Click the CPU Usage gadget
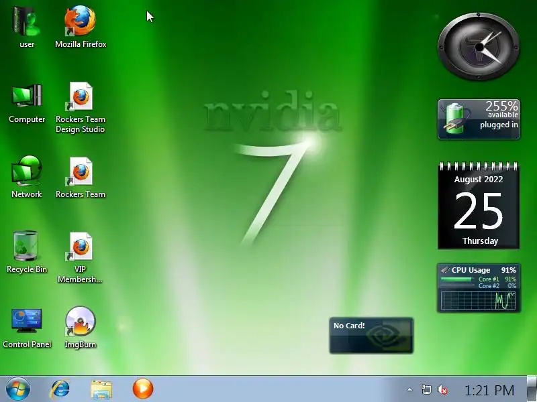This screenshot has height=402, width=537. [x=479, y=288]
